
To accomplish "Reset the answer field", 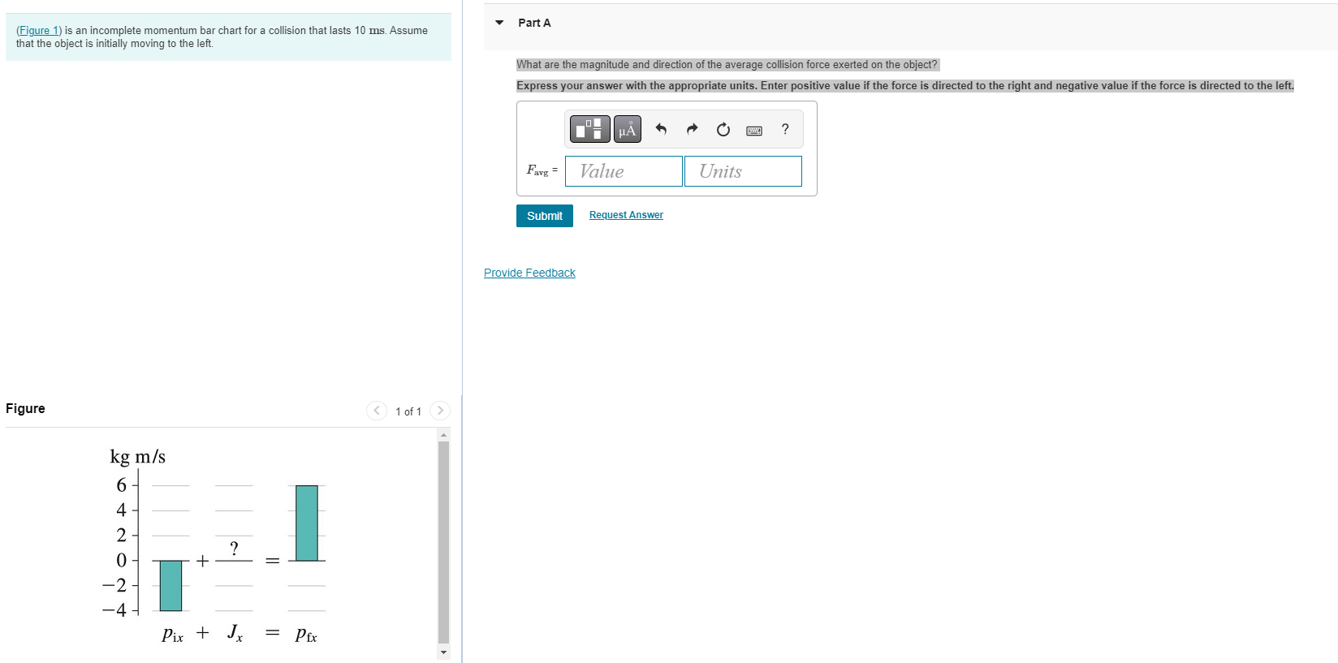I will (723, 129).
